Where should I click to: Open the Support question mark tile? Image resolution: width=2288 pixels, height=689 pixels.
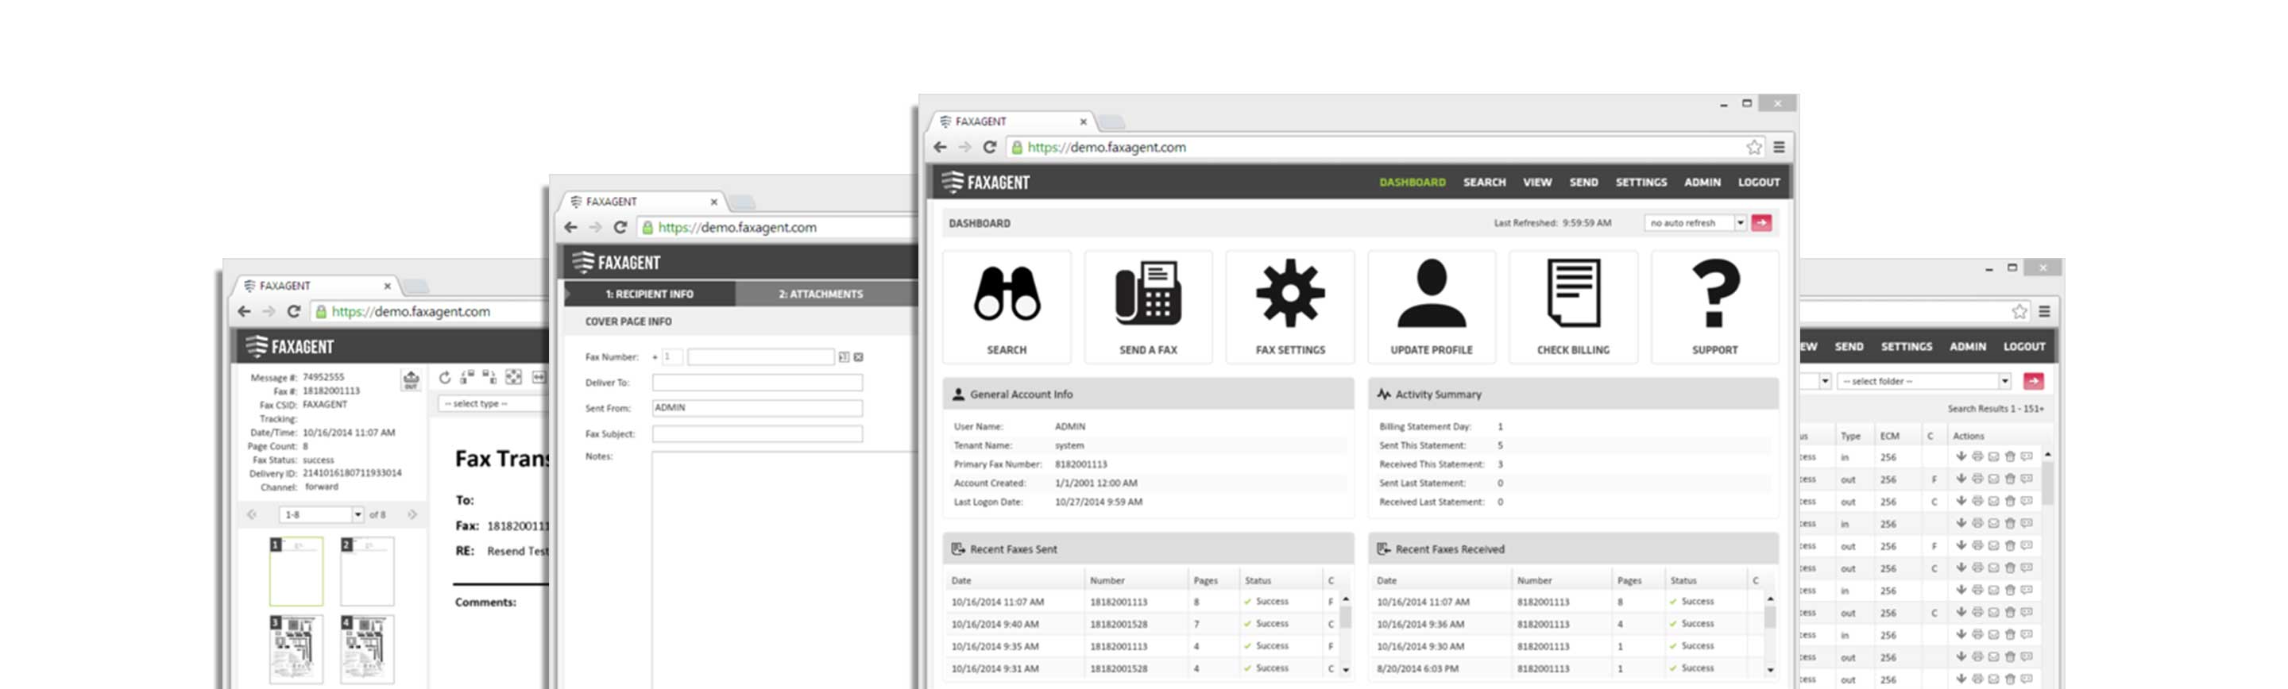tap(1714, 307)
